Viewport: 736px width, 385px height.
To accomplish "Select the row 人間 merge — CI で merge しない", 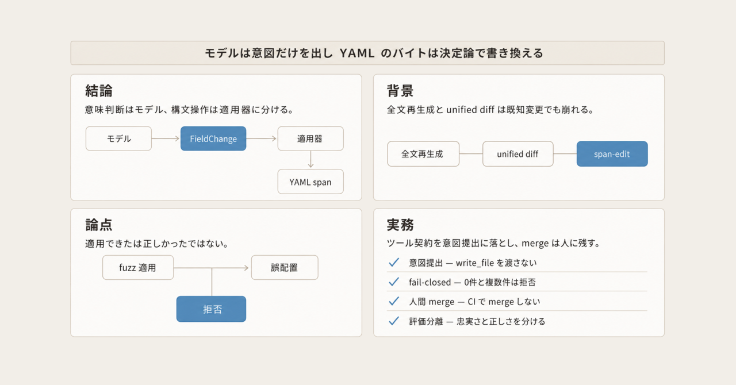I will [517, 302].
